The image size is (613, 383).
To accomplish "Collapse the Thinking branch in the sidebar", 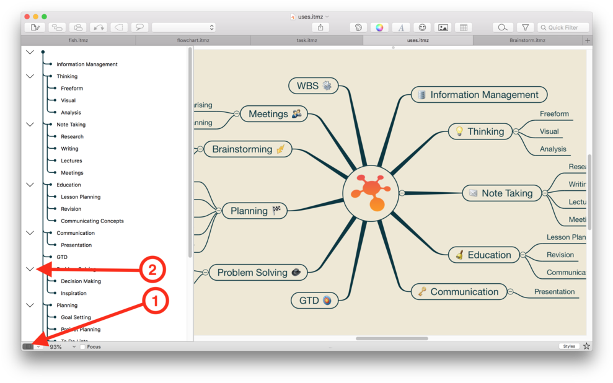I will click(x=30, y=76).
